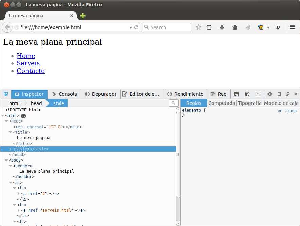
Task: Open the 3D view of the page
Action: coord(247,94)
